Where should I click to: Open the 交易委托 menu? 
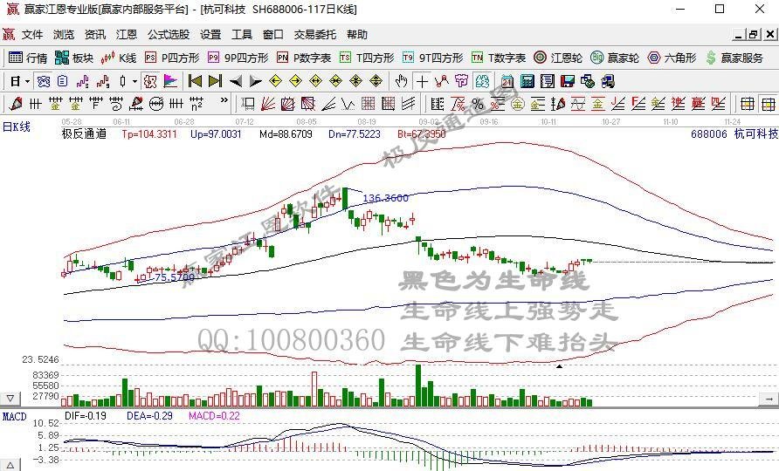click(315, 35)
